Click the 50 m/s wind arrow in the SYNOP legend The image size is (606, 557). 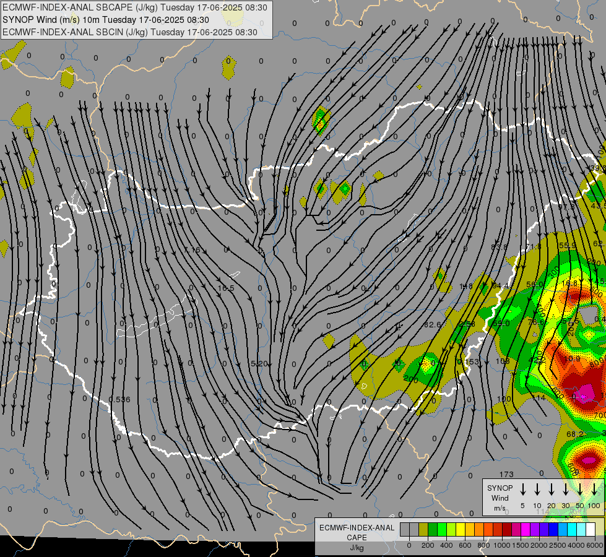point(580,489)
